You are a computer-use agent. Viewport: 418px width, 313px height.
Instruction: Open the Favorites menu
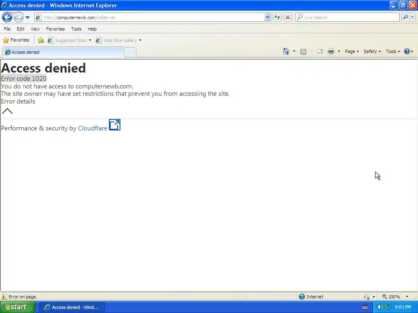coord(56,29)
